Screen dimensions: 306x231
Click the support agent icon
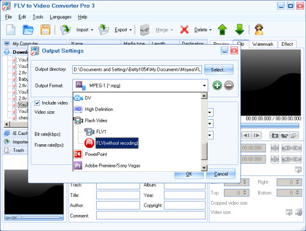(x=259, y=30)
